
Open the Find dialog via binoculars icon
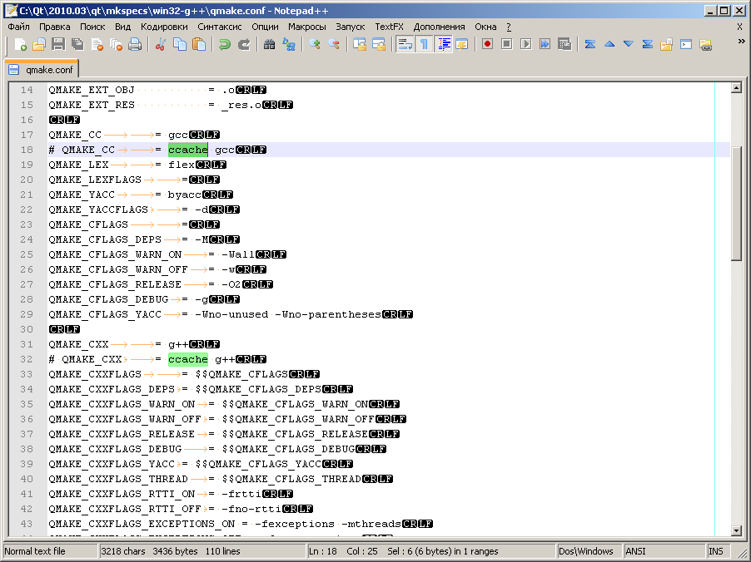268,44
